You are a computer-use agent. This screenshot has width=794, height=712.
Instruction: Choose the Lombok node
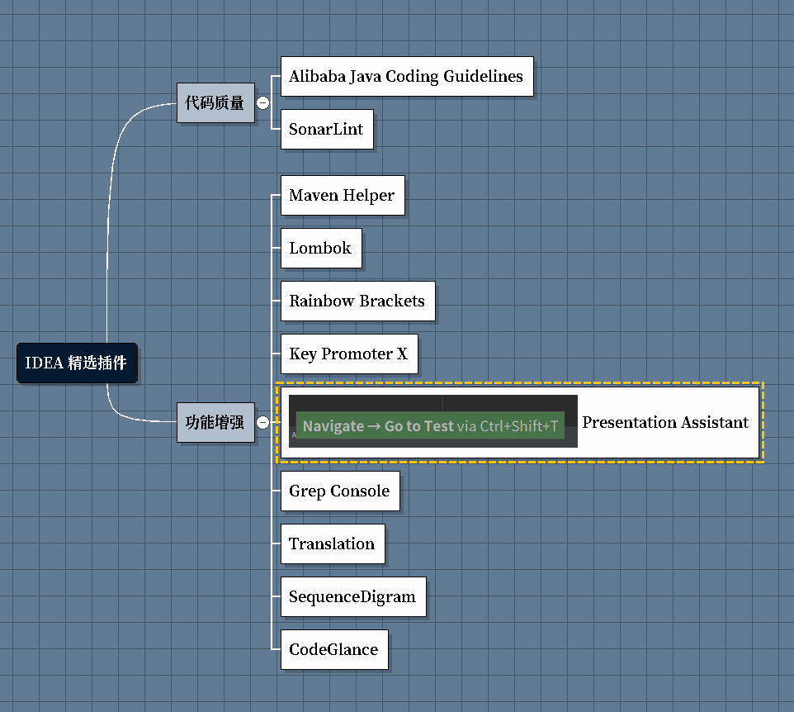tap(322, 248)
